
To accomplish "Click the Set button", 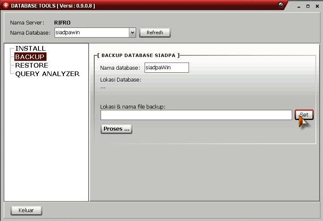I will coord(304,115).
